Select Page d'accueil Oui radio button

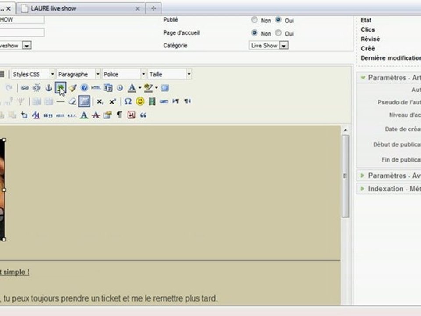click(x=278, y=33)
